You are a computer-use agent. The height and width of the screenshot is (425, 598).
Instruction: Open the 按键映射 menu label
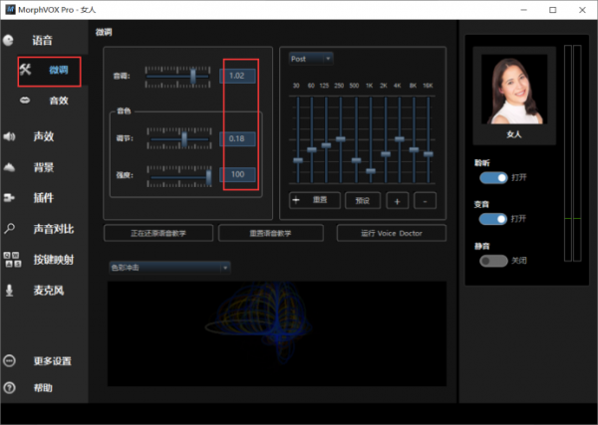coord(54,260)
